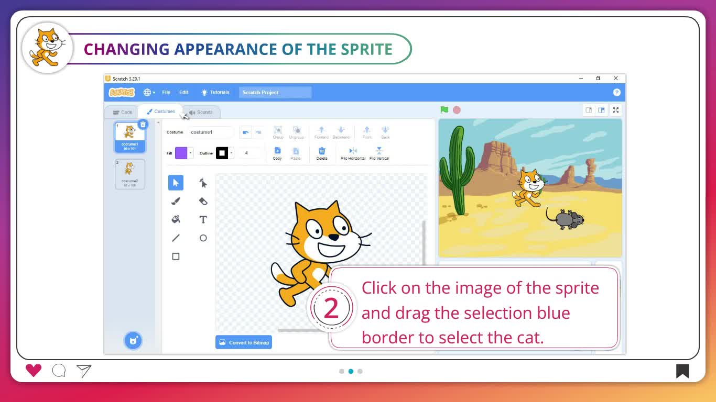Select the Reshape tool
This screenshot has height=402, width=716.
click(x=203, y=183)
